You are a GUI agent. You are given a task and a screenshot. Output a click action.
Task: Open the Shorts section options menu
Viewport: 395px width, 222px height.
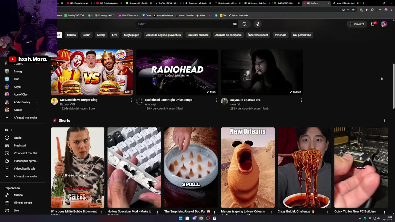[384, 121]
